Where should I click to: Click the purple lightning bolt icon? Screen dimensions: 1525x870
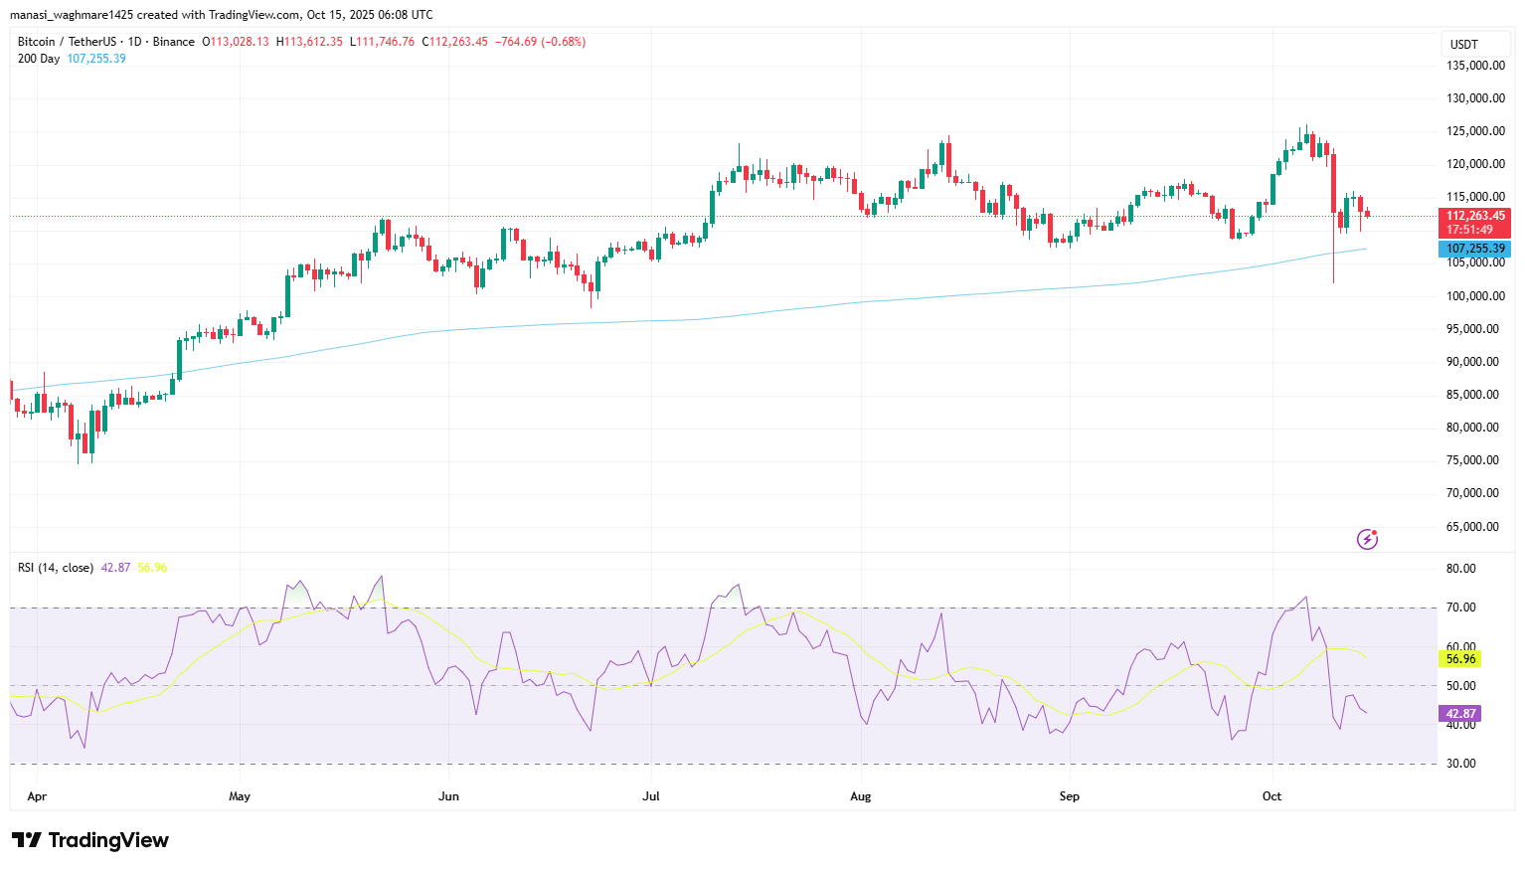click(1367, 539)
